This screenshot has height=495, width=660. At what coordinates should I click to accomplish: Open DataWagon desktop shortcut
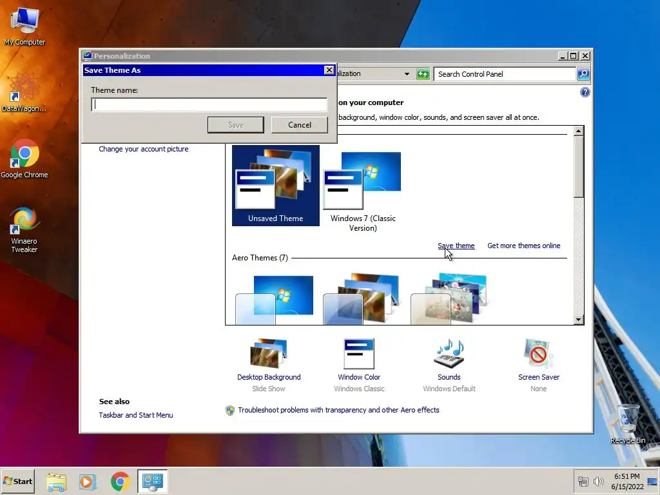[24, 92]
